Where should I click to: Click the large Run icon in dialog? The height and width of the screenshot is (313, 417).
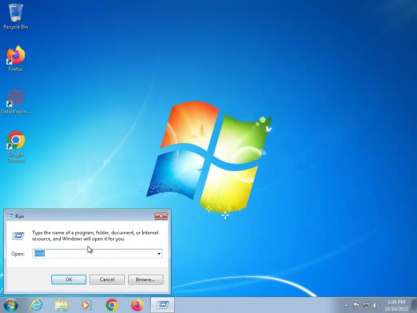18,236
